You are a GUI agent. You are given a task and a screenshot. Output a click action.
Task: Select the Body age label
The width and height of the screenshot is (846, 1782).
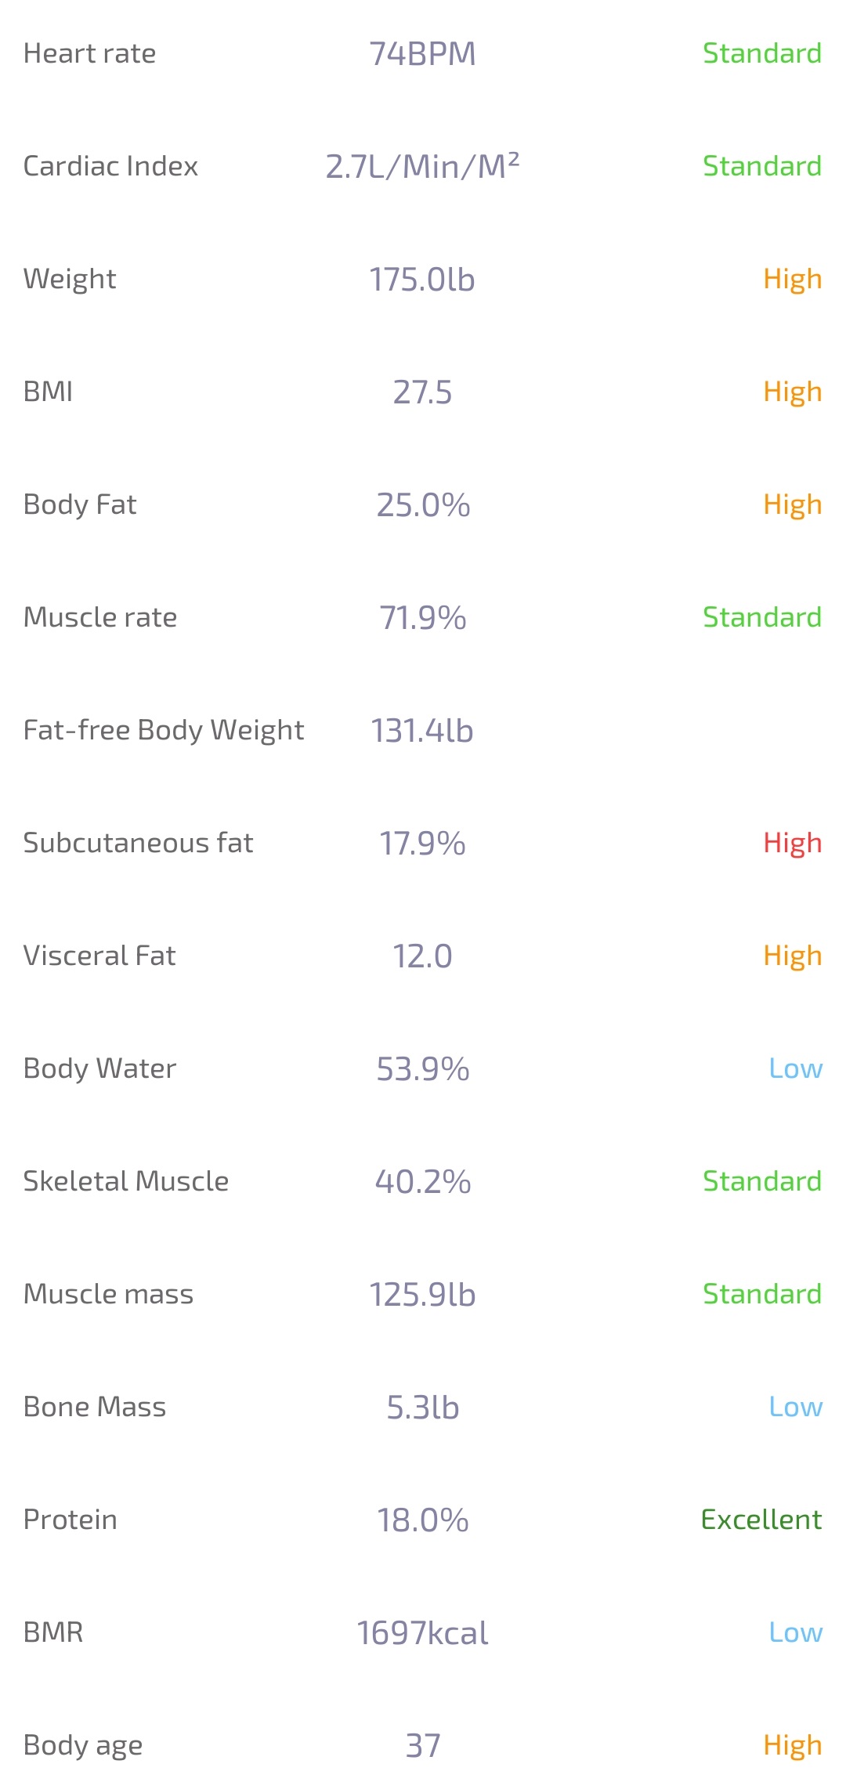[x=83, y=1746]
